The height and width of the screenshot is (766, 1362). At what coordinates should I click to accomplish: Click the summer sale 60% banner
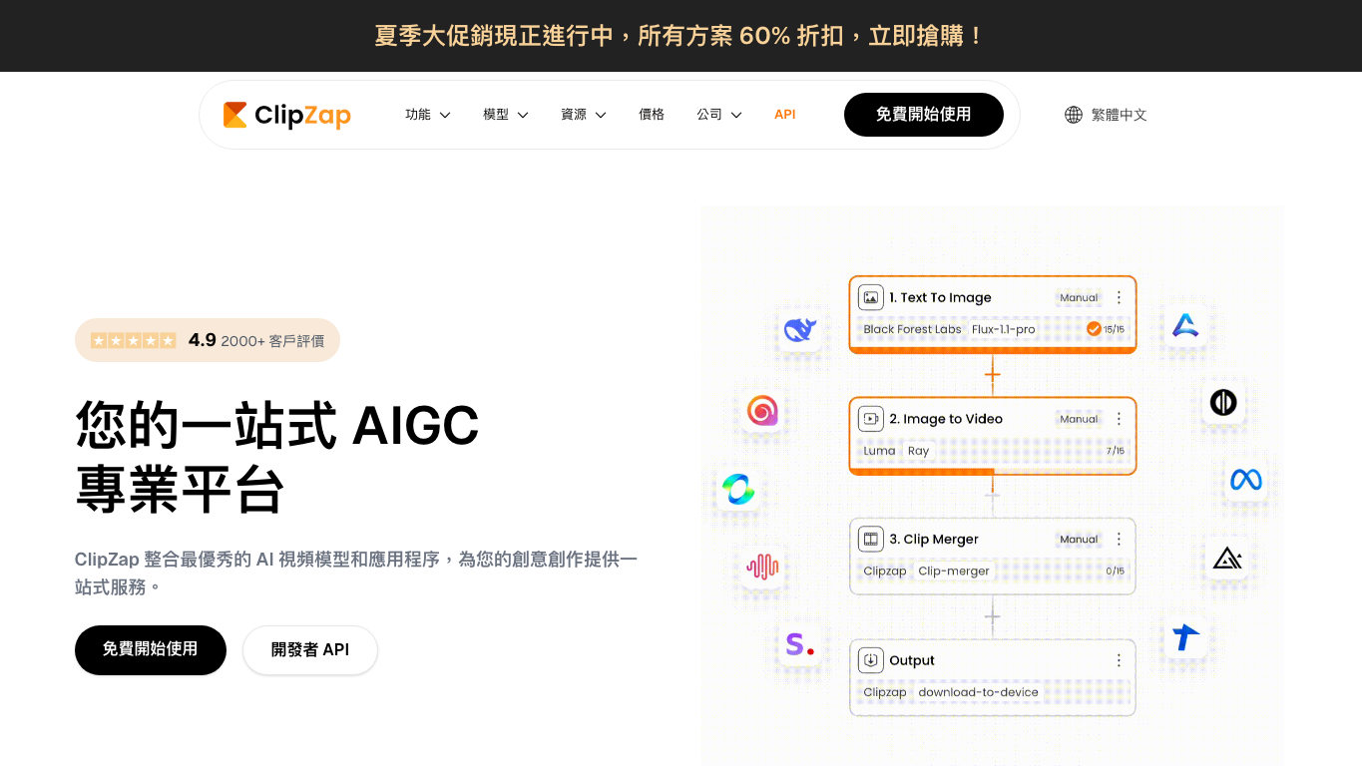tap(681, 36)
